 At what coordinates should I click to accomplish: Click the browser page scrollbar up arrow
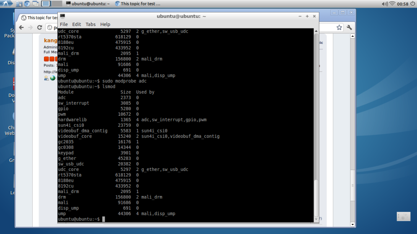coord(353,36)
